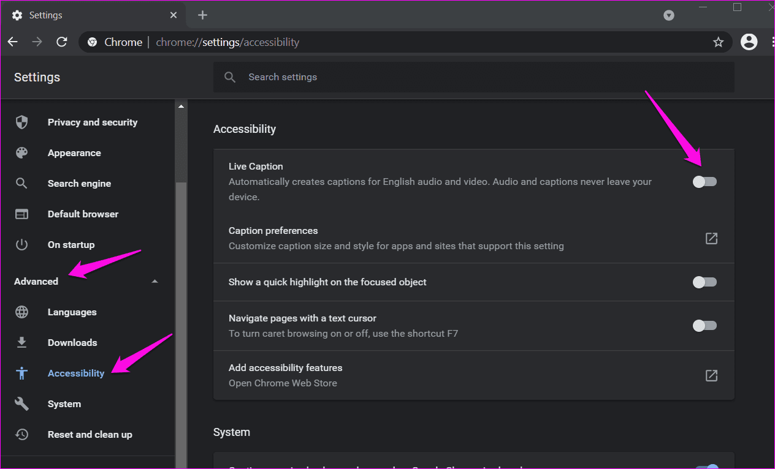Click the System section heading
The height and width of the screenshot is (469, 775).
pos(232,432)
